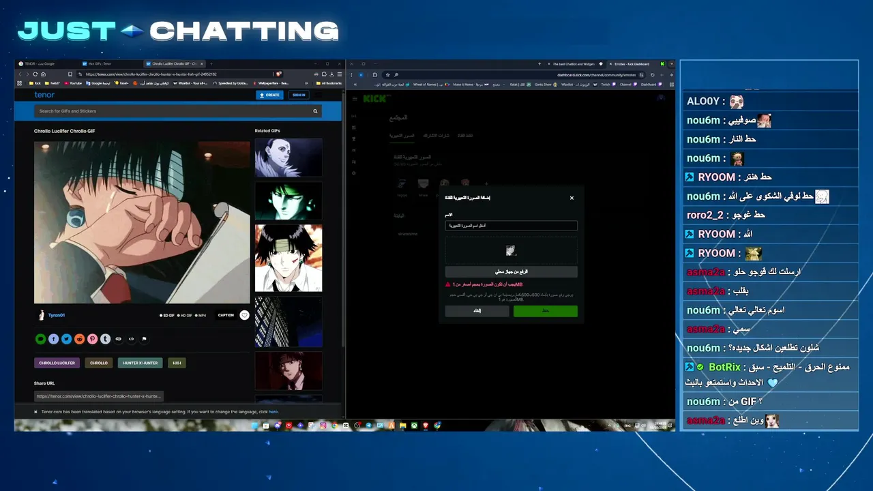Share the GIF to Tumblr

click(105, 339)
